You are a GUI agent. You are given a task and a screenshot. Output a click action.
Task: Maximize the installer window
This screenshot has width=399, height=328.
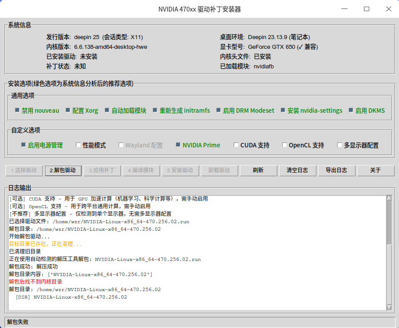pyautogui.click(x=367, y=9)
